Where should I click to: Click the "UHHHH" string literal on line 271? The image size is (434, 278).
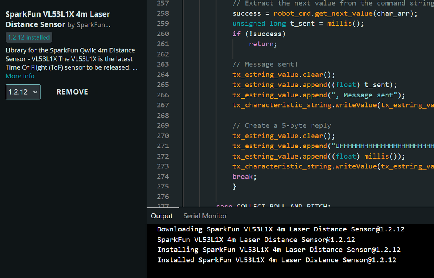pos(382,146)
